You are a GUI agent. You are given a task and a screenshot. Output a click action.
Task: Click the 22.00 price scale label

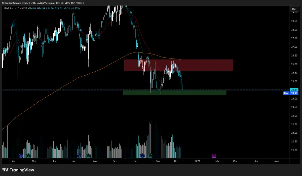[x=294, y=133]
